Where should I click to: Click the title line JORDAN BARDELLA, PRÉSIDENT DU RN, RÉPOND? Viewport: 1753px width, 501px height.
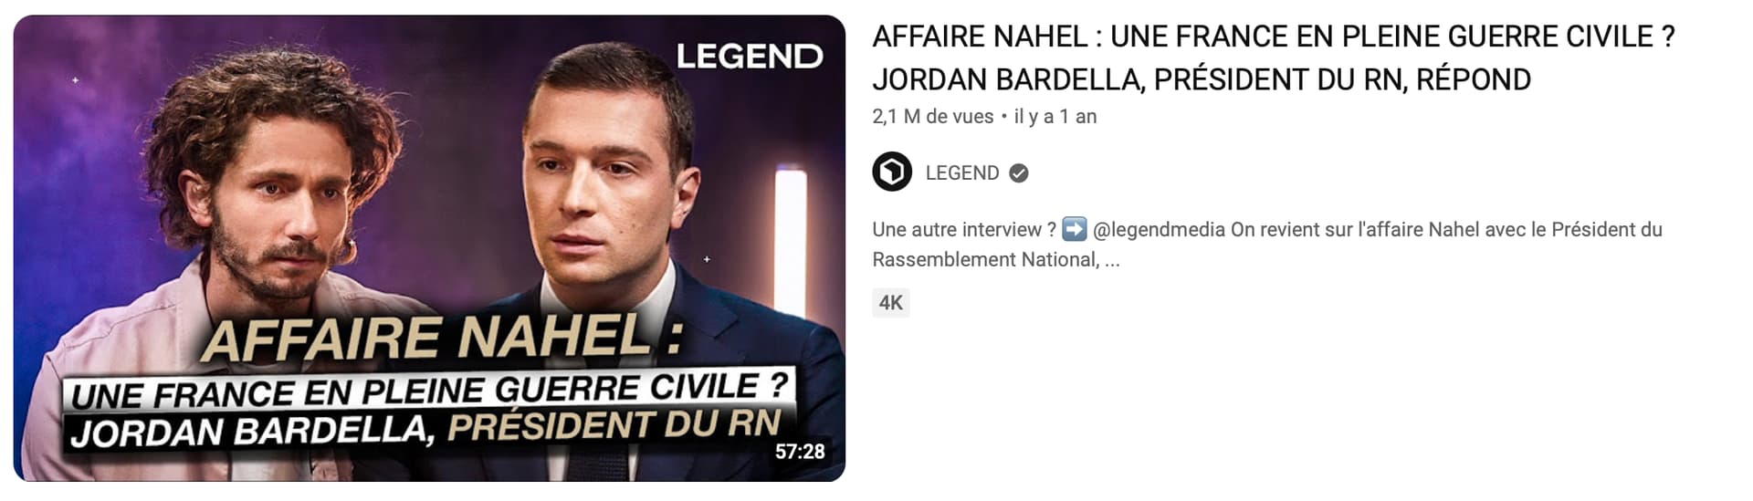click(x=1202, y=79)
